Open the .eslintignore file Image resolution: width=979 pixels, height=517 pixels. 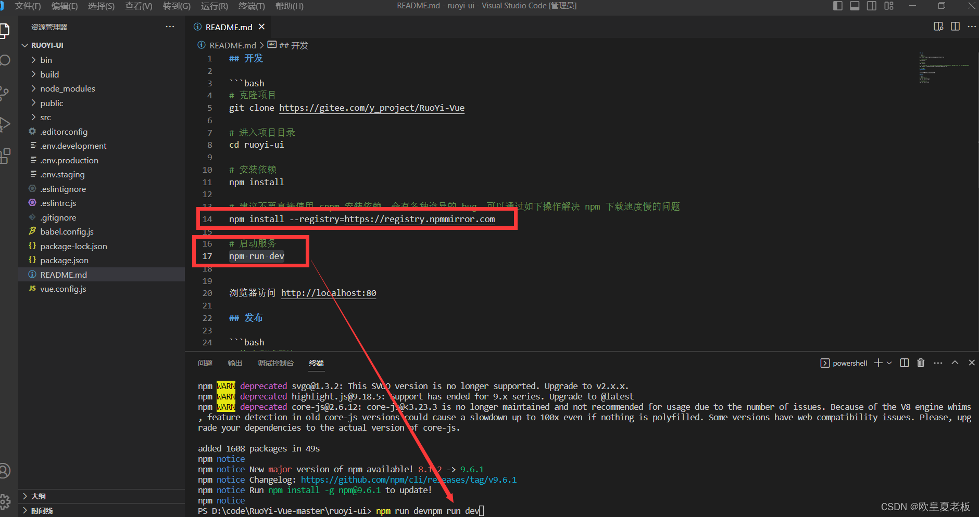tap(102, 189)
